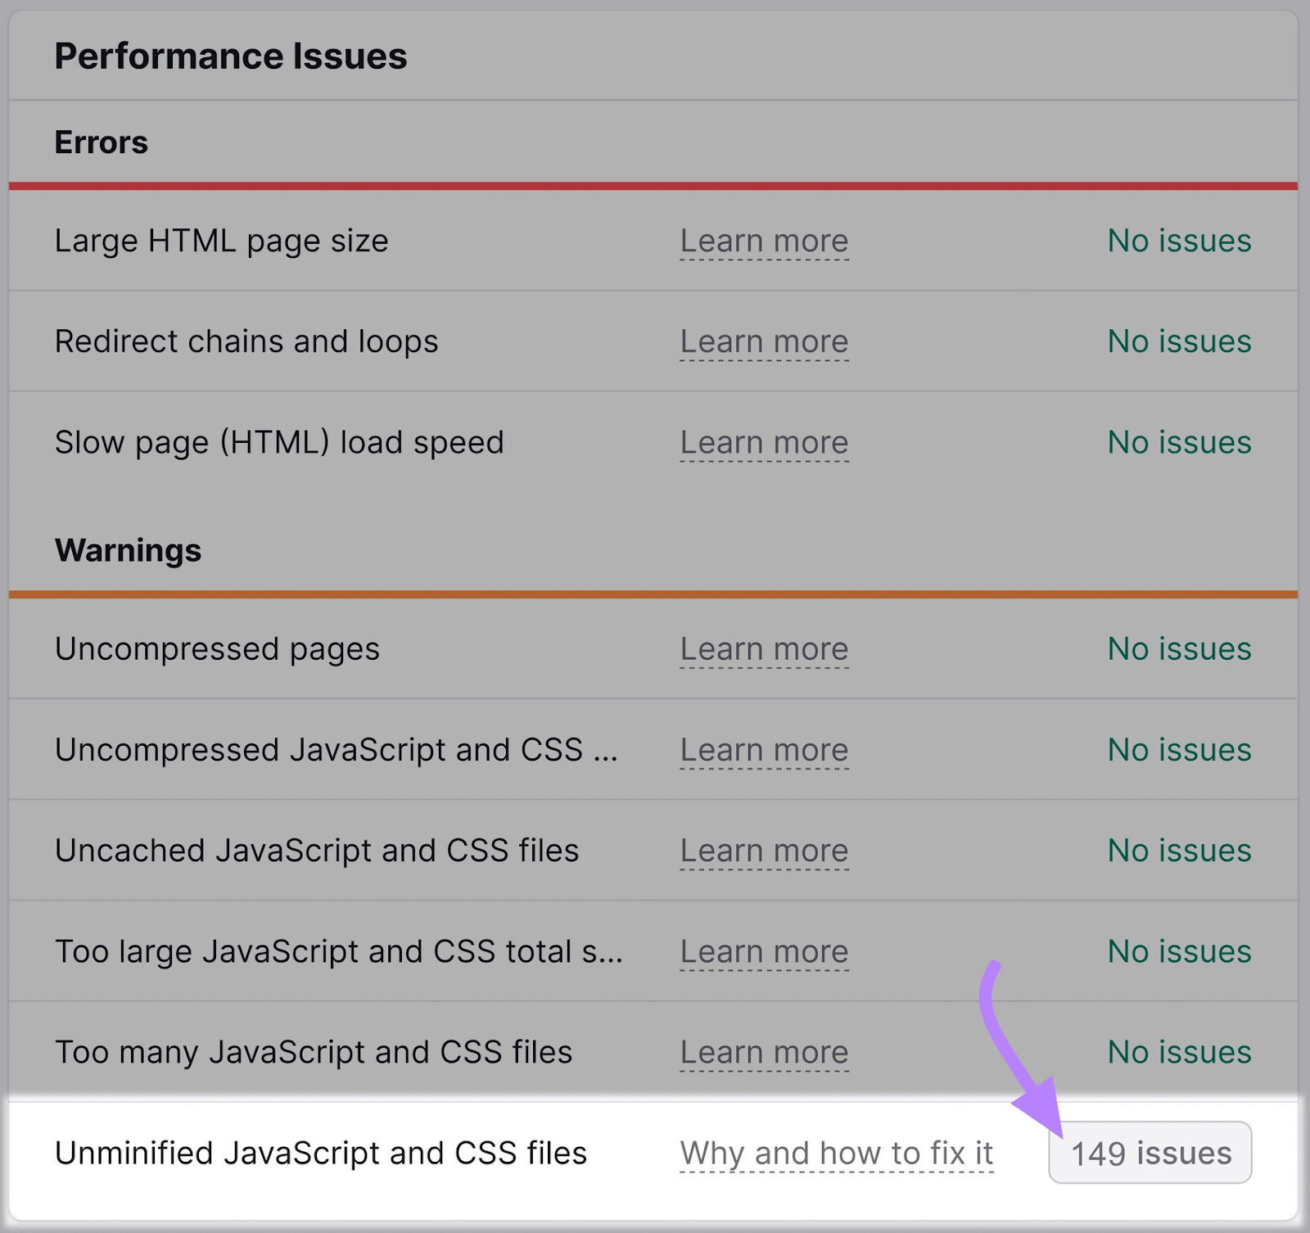Open Learn more for Too many JavaScript files

click(x=764, y=1052)
